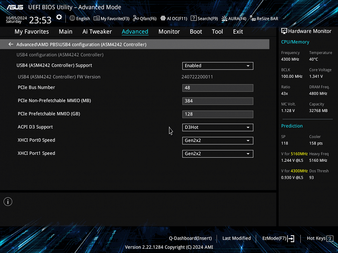This screenshot has height=253, width=338.
Task: Open Last Modified list
Action: tap(237, 238)
